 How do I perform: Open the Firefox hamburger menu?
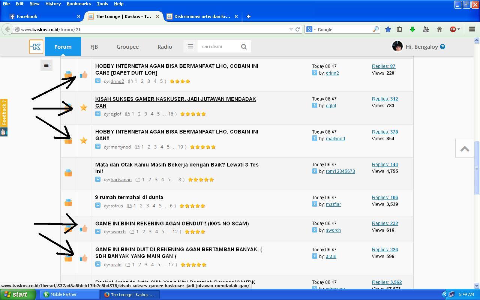(472, 29)
